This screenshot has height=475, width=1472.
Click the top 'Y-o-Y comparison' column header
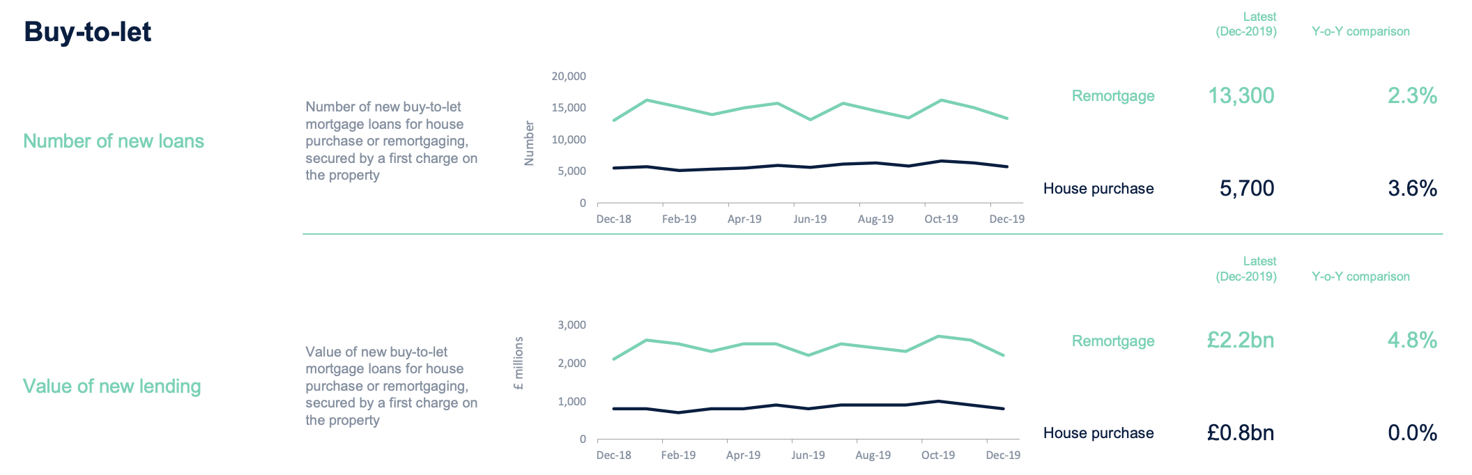point(1360,31)
